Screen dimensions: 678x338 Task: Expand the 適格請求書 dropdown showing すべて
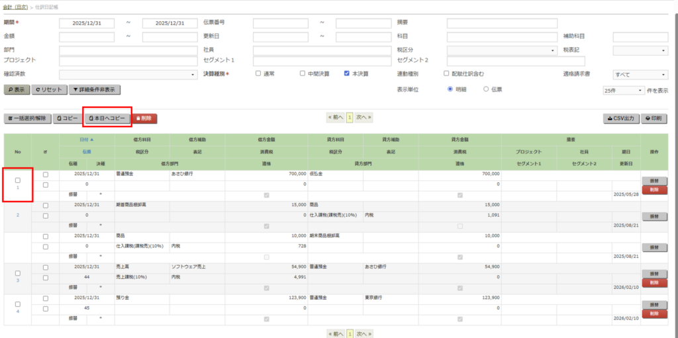point(640,74)
